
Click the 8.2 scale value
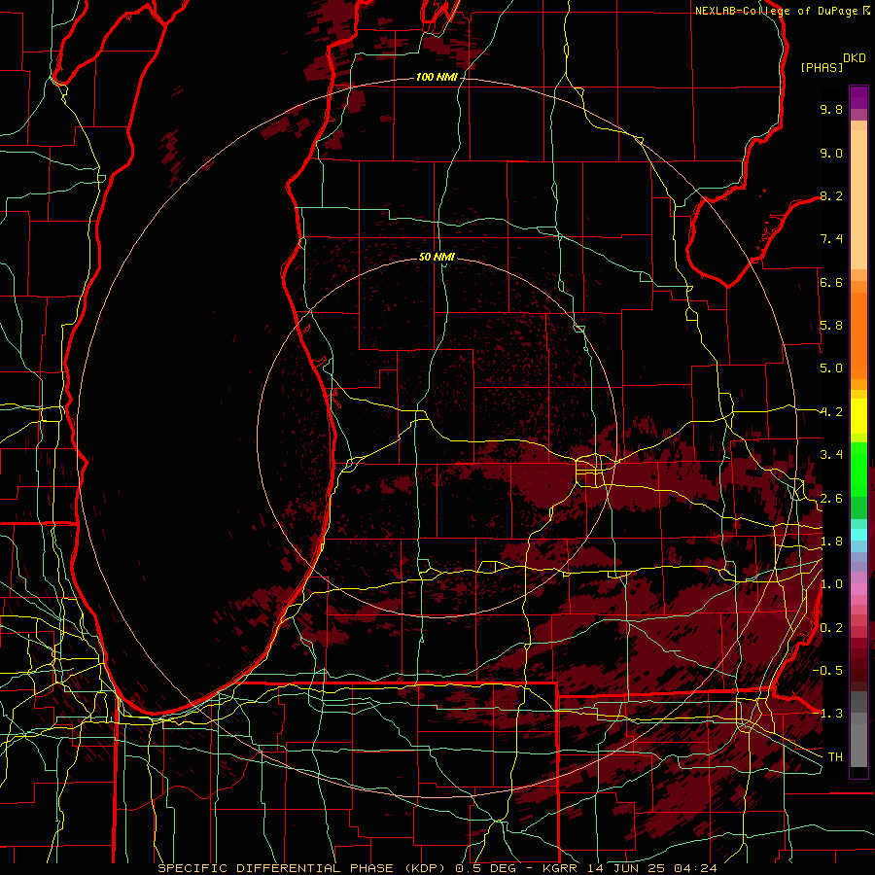click(x=831, y=195)
